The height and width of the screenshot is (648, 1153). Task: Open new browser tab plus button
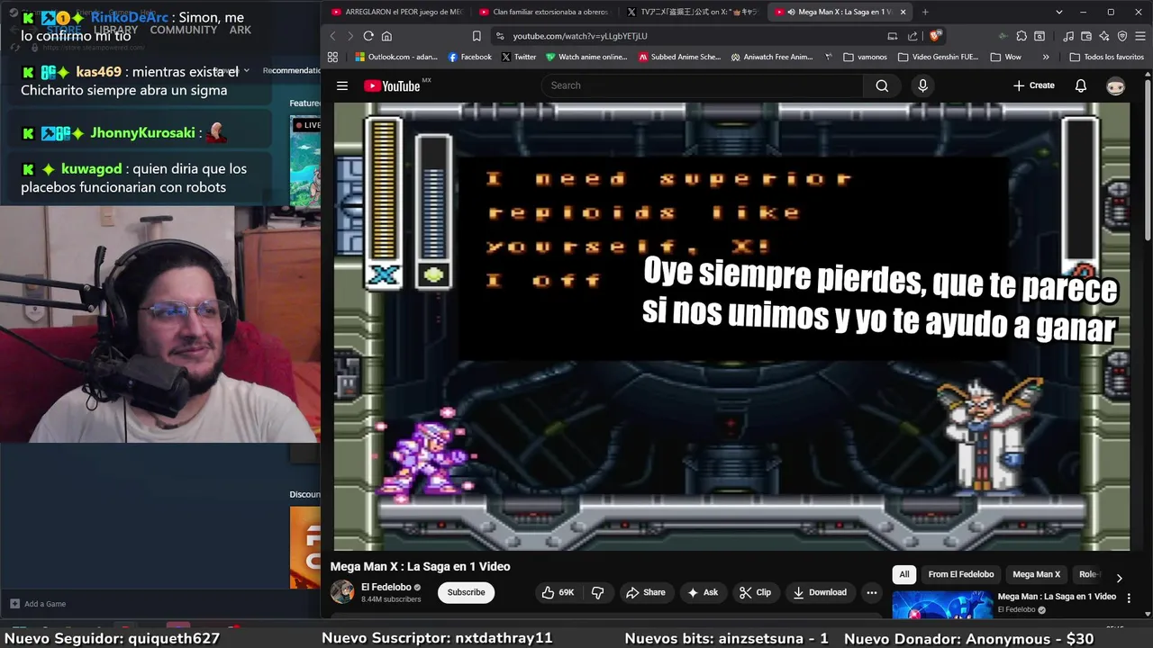pyautogui.click(x=925, y=12)
